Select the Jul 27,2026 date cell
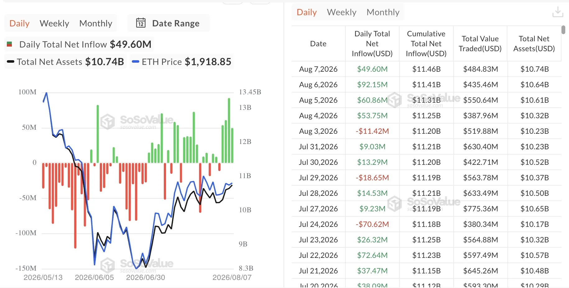 coord(318,209)
